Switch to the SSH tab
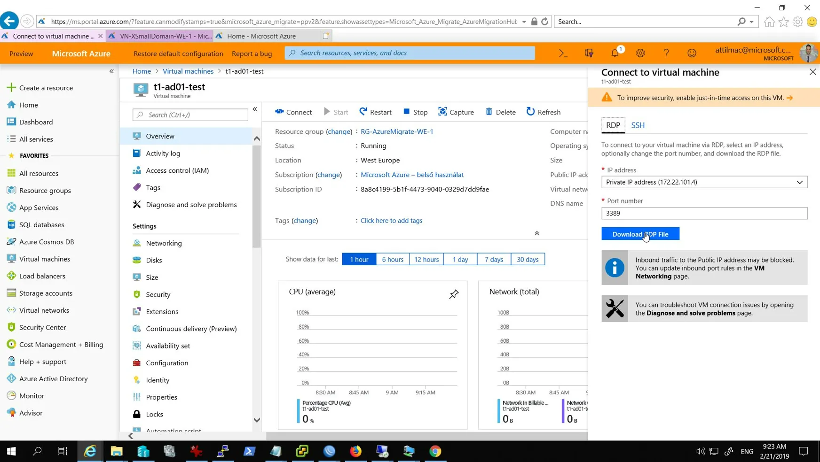 click(638, 125)
